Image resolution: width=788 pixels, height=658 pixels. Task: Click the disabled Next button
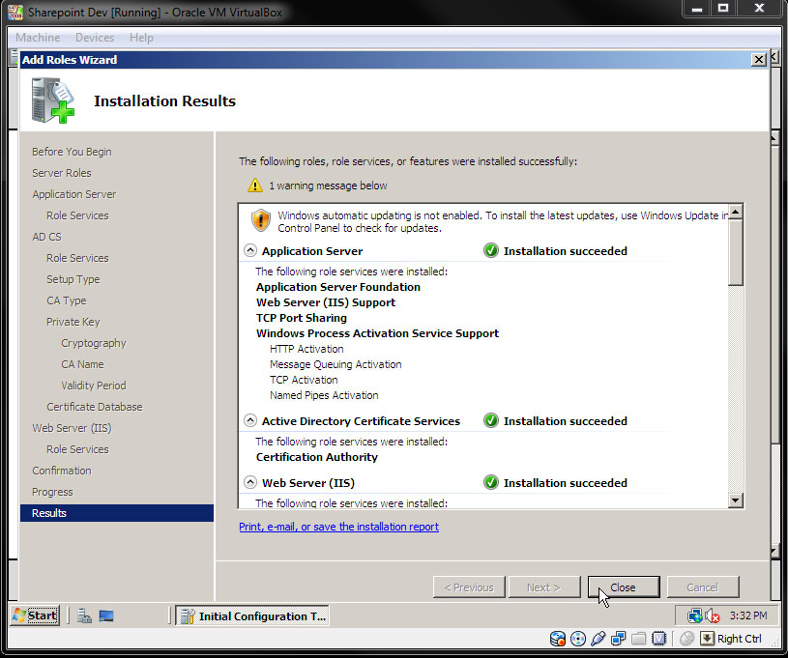click(x=544, y=587)
